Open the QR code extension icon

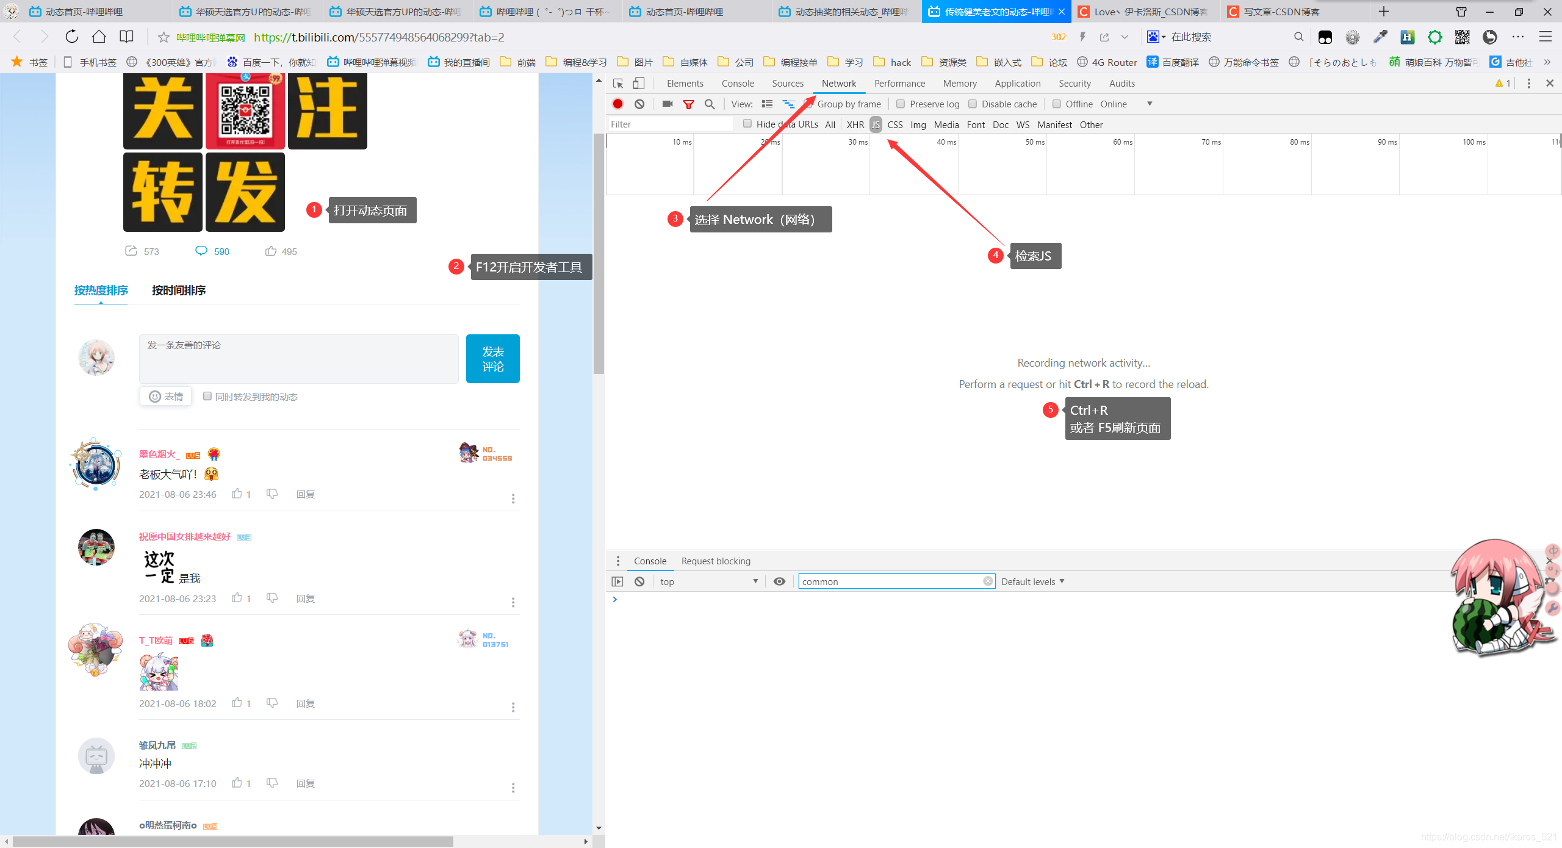pyautogui.click(x=1463, y=37)
